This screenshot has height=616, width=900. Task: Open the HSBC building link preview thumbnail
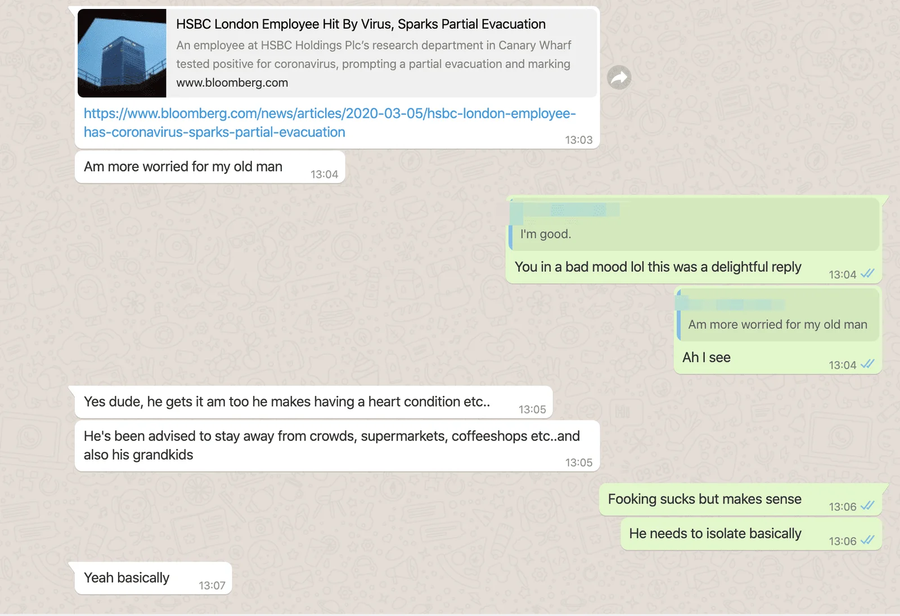click(x=122, y=53)
